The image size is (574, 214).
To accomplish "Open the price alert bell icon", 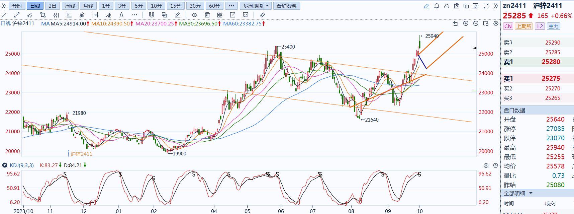I will click(x=437, y=6).
